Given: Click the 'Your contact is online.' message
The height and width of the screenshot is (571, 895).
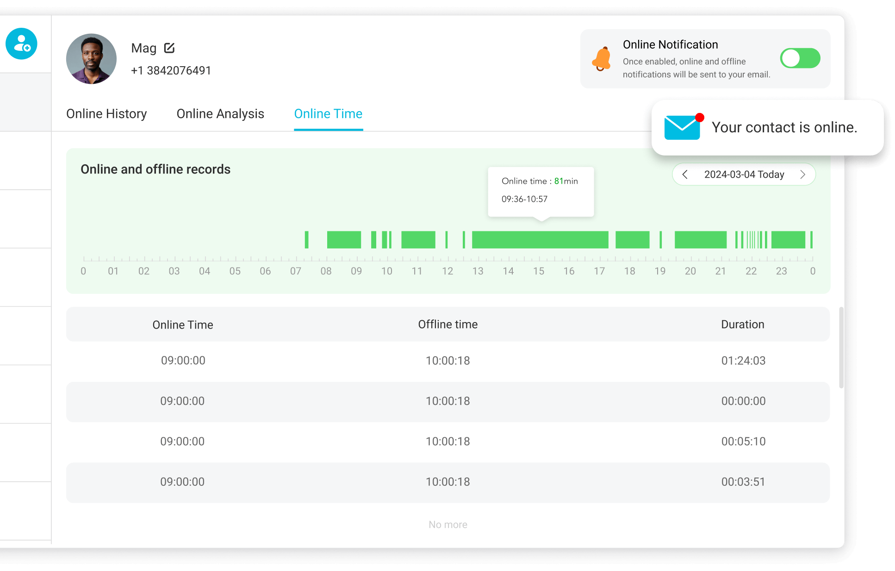Looking at the screenshot, I should [x=784, y=127].
